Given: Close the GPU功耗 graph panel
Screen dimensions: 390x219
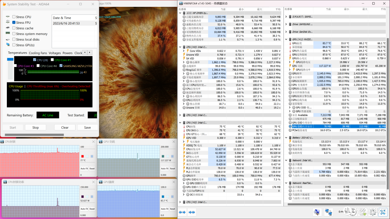Looking at the screenshot, I should [174, 142].
